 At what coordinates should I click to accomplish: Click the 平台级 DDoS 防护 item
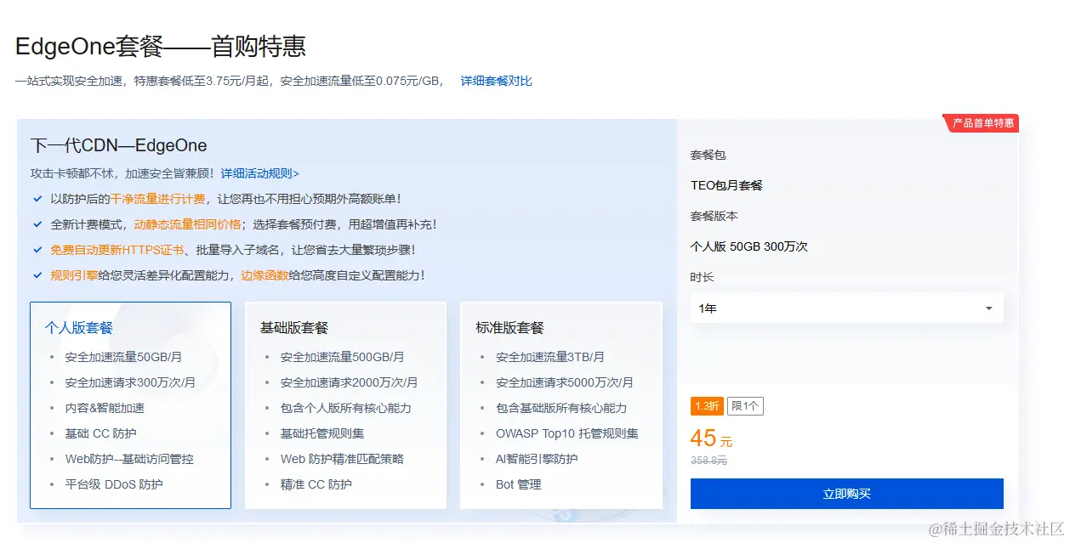coord(114,484)
